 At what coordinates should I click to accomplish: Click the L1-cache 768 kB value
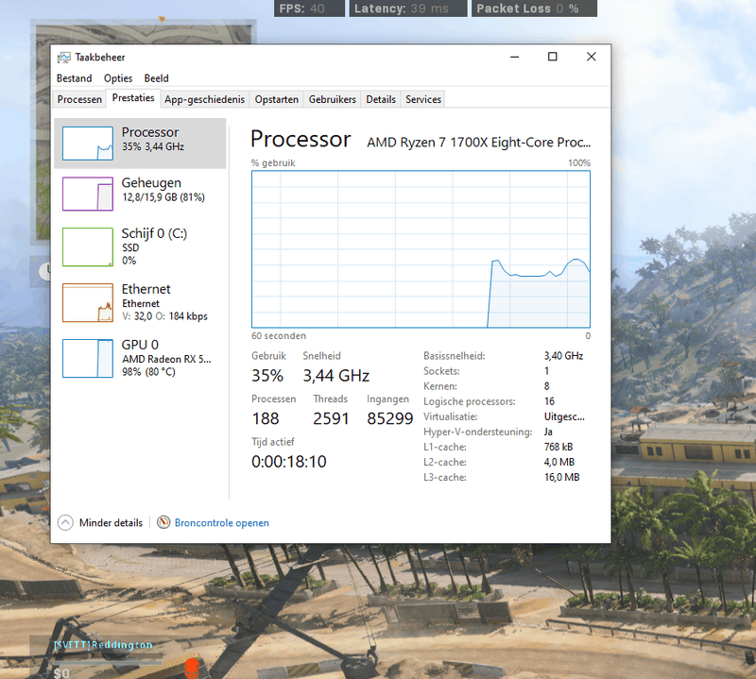tap(558, 448)
